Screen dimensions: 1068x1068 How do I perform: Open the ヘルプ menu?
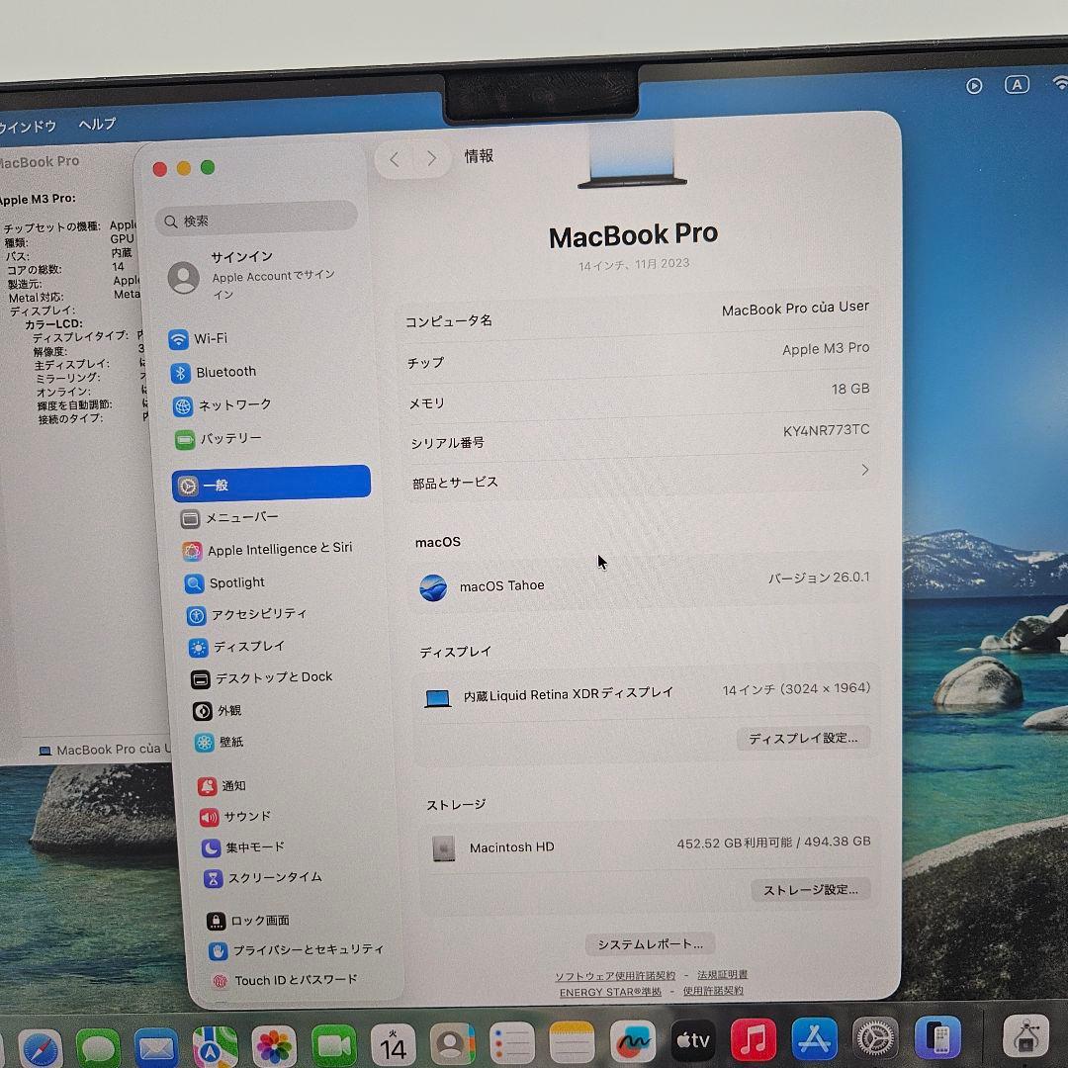pyautogui.click(x=95, y=124)
